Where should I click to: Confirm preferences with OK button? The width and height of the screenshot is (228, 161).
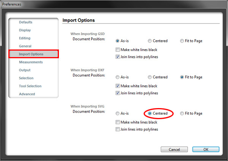tap(206, 150)
